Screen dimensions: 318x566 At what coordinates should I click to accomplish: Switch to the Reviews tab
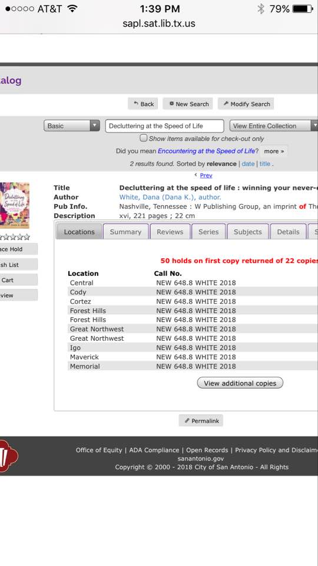[170, 232]
